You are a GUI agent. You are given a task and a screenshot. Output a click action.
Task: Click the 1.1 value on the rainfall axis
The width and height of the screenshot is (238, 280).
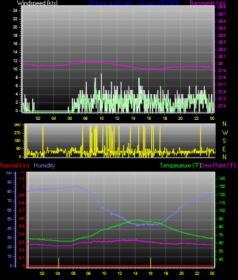click(22, 179)
